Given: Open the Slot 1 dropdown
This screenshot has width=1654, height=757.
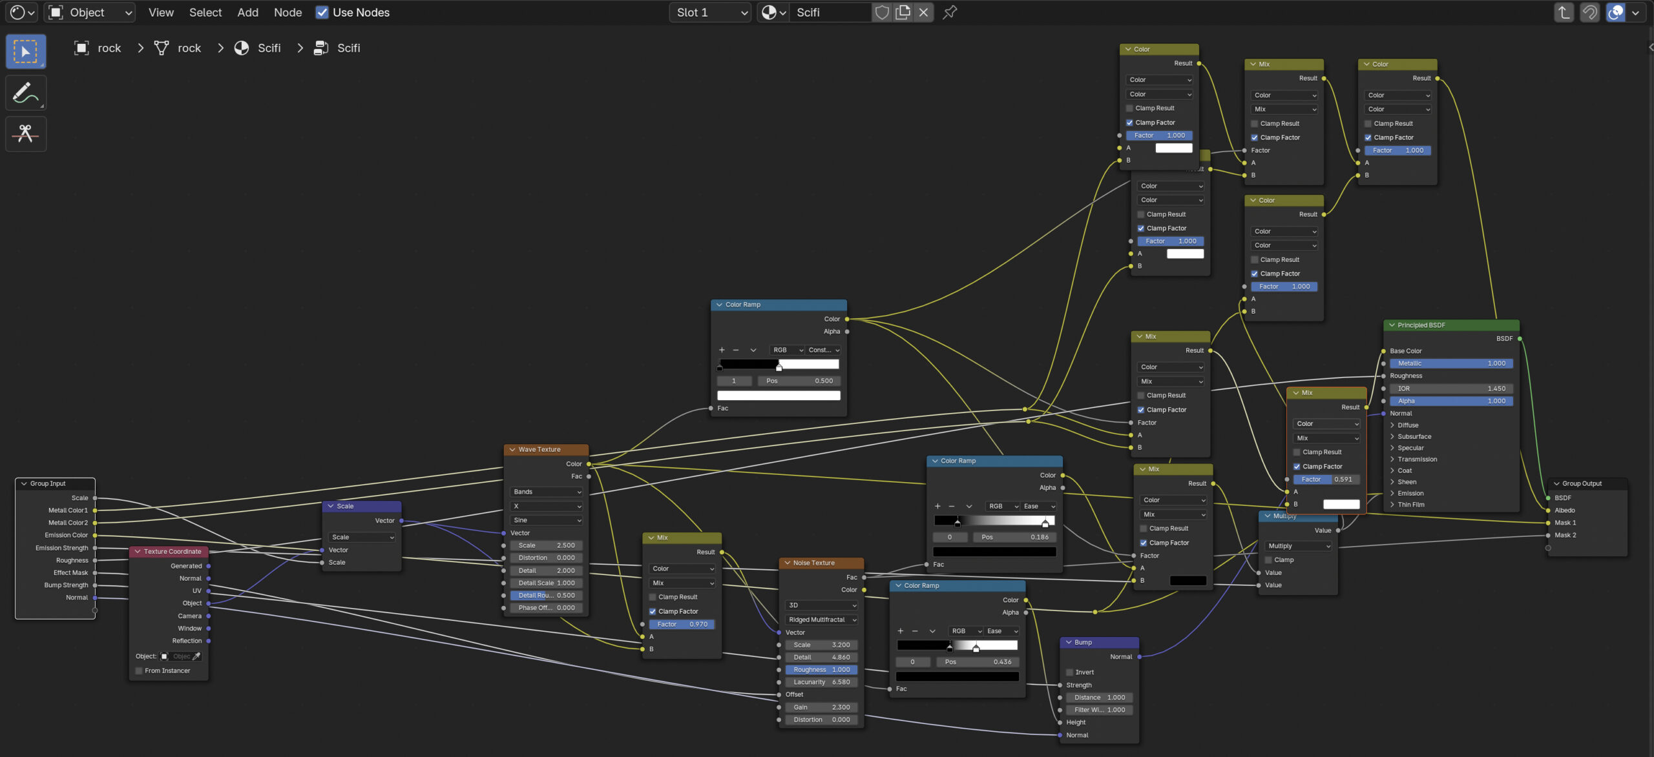Looking at the screenshot, I should (711, 12).
